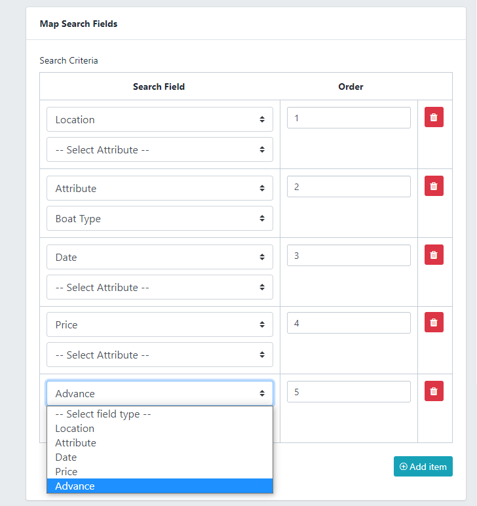Delete the Location search field row
The image size is (477, 506).
(434, 117)
